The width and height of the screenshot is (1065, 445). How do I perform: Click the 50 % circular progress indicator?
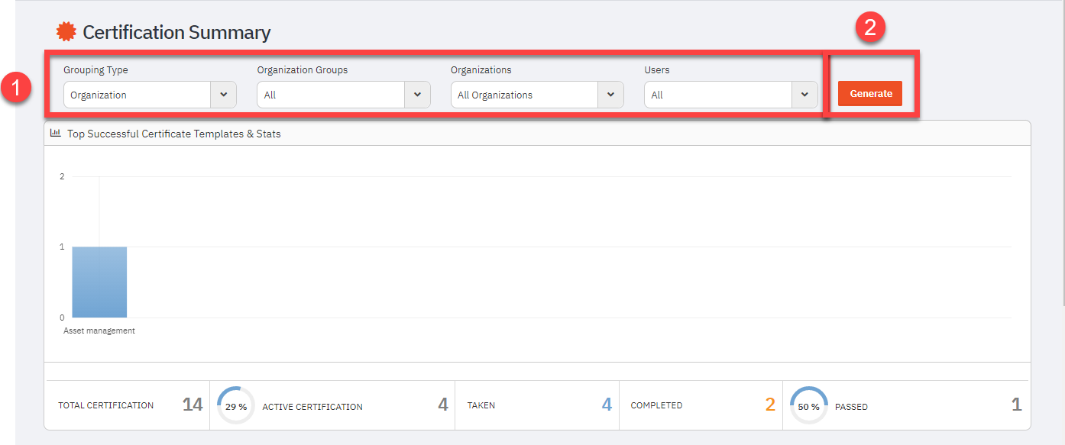click(808, 406)
